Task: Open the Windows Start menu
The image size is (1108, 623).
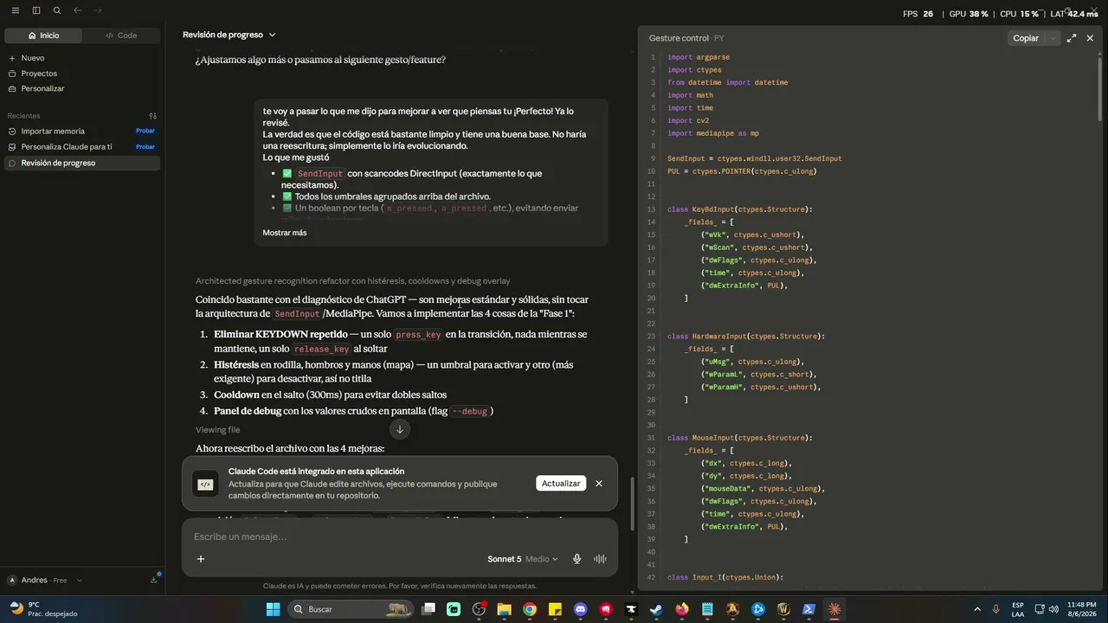Action: coord(273,609)
